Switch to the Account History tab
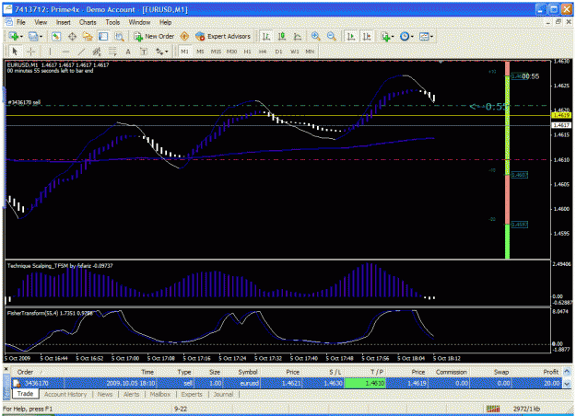 [x=65, y=394]
